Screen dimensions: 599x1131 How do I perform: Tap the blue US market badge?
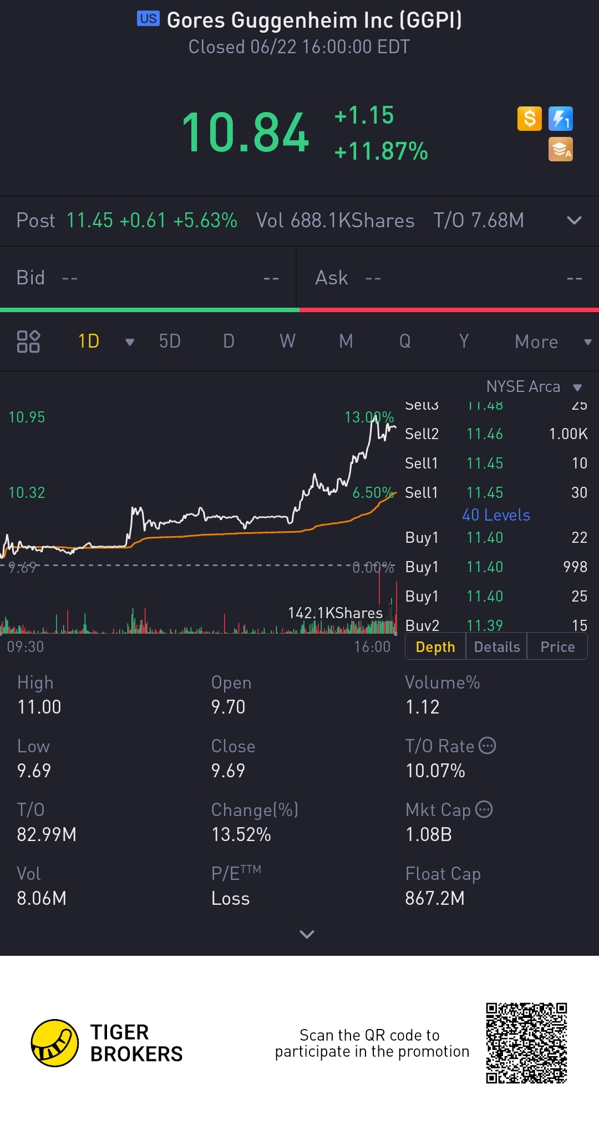point(148,19)
